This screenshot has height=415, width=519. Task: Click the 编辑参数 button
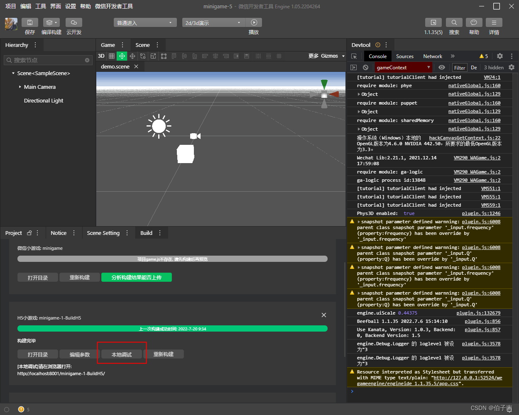80,354
